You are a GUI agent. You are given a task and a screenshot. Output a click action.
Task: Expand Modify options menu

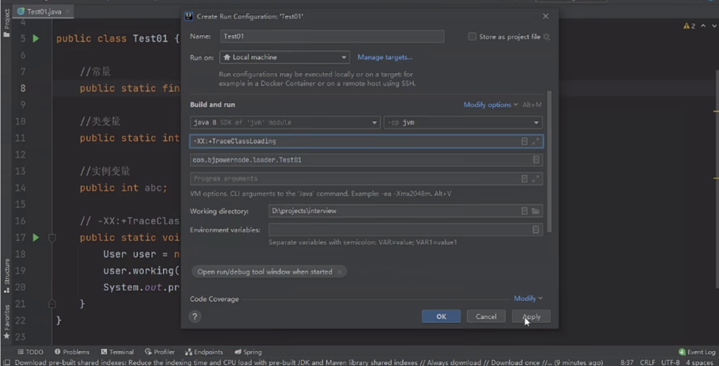tap(491, 105)
